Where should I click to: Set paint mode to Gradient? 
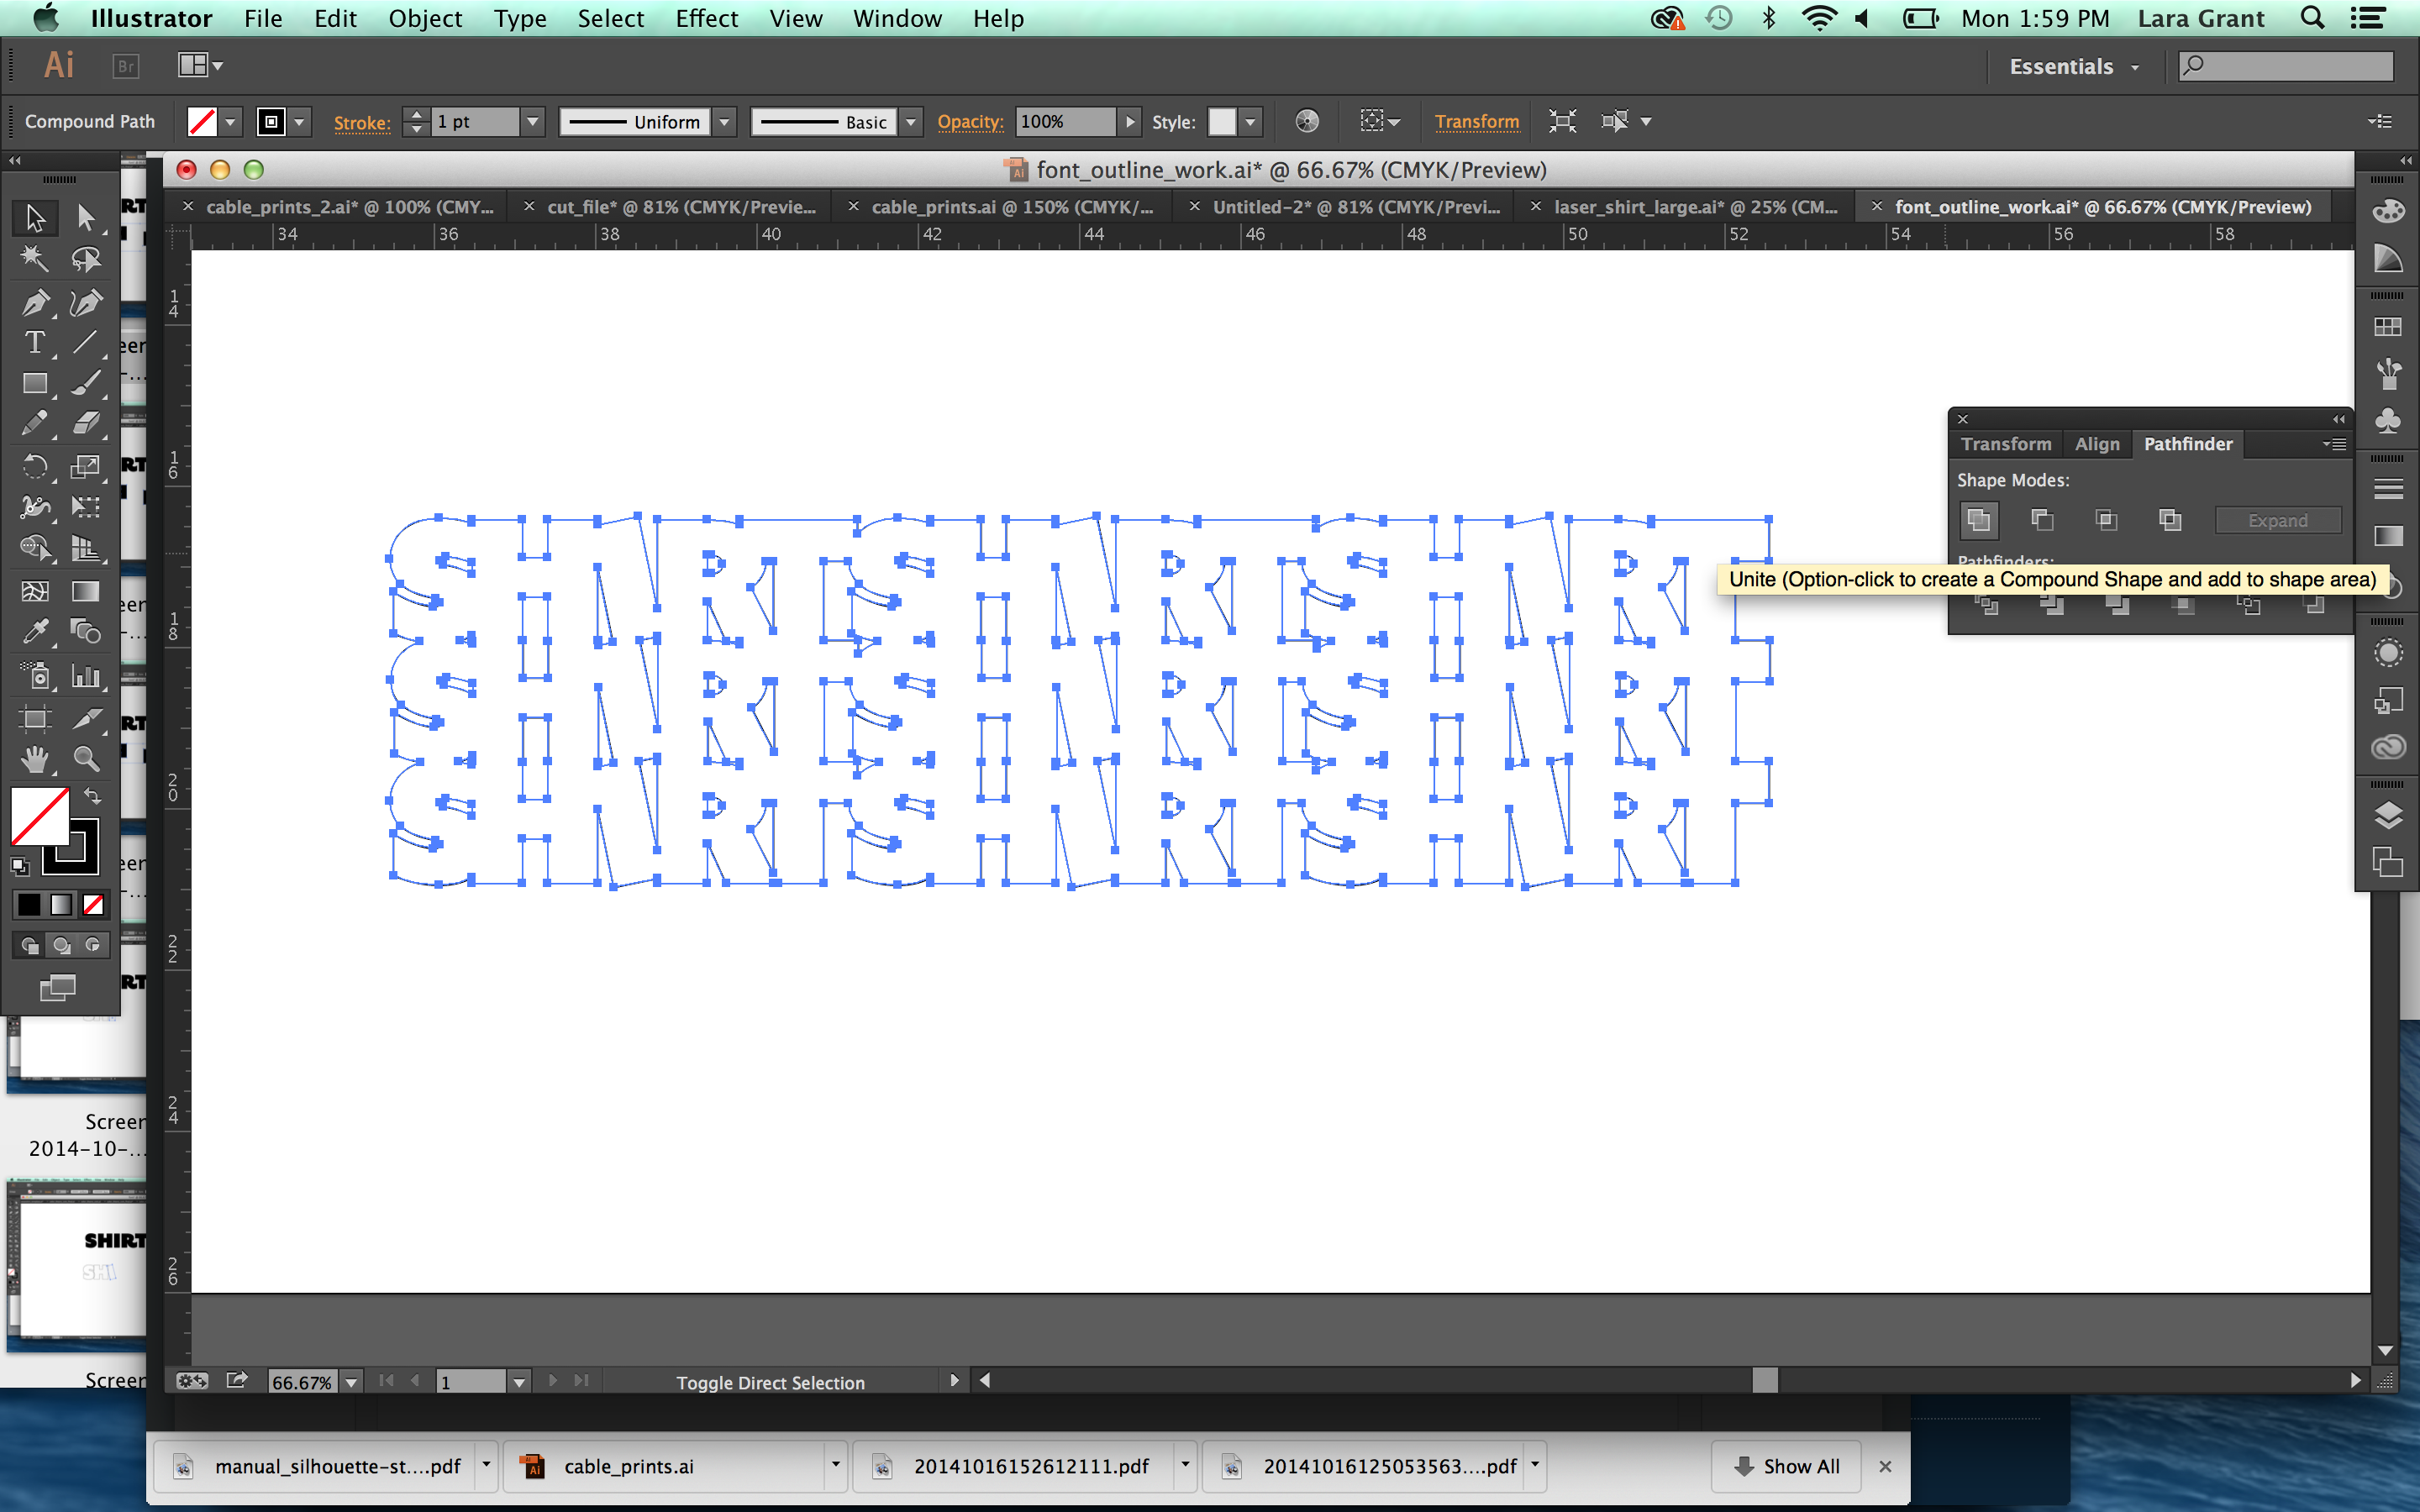[x=61, y=905]
